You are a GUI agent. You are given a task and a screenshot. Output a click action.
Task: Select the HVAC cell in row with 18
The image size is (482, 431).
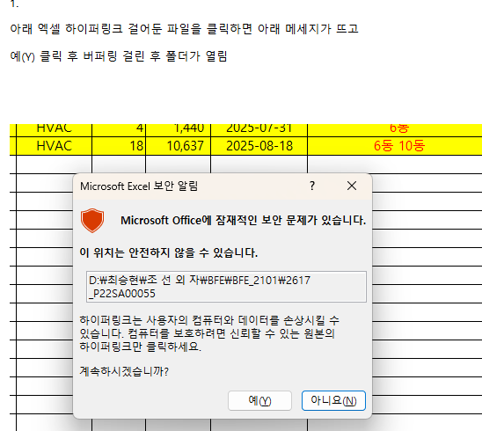pyautogui.click(x=54, y=146)
